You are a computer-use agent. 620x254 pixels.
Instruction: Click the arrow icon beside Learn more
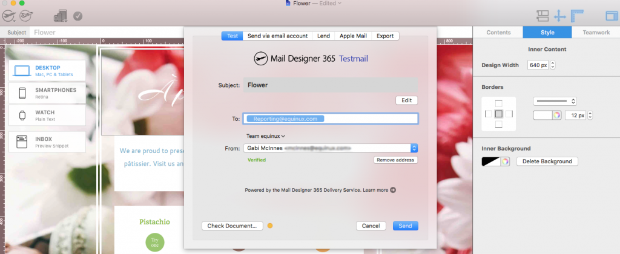click(x=393, y=190)
